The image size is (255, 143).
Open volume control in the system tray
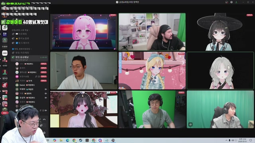tap(233, 140)
